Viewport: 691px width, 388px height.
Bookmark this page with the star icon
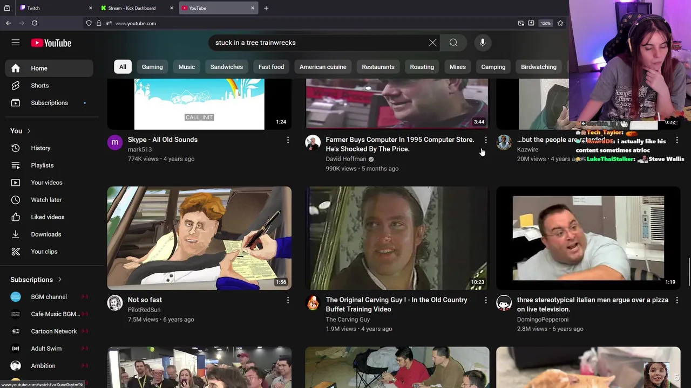(x=560, y=23)
